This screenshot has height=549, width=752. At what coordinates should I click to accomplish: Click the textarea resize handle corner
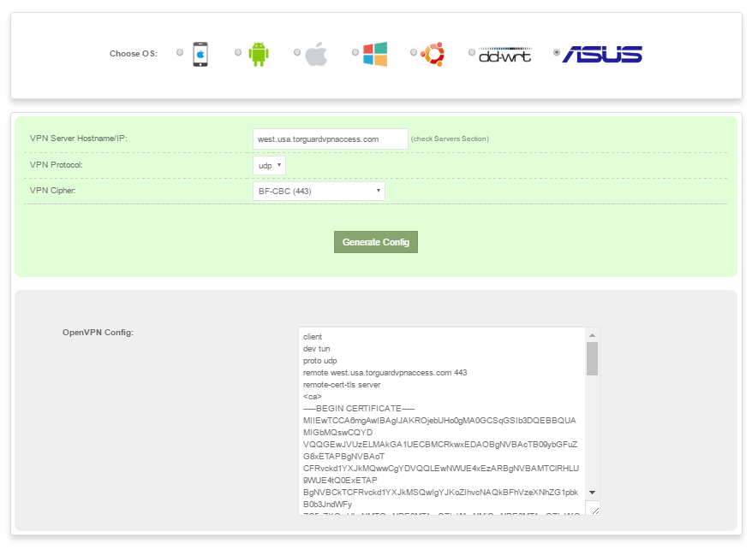[594, 510]
